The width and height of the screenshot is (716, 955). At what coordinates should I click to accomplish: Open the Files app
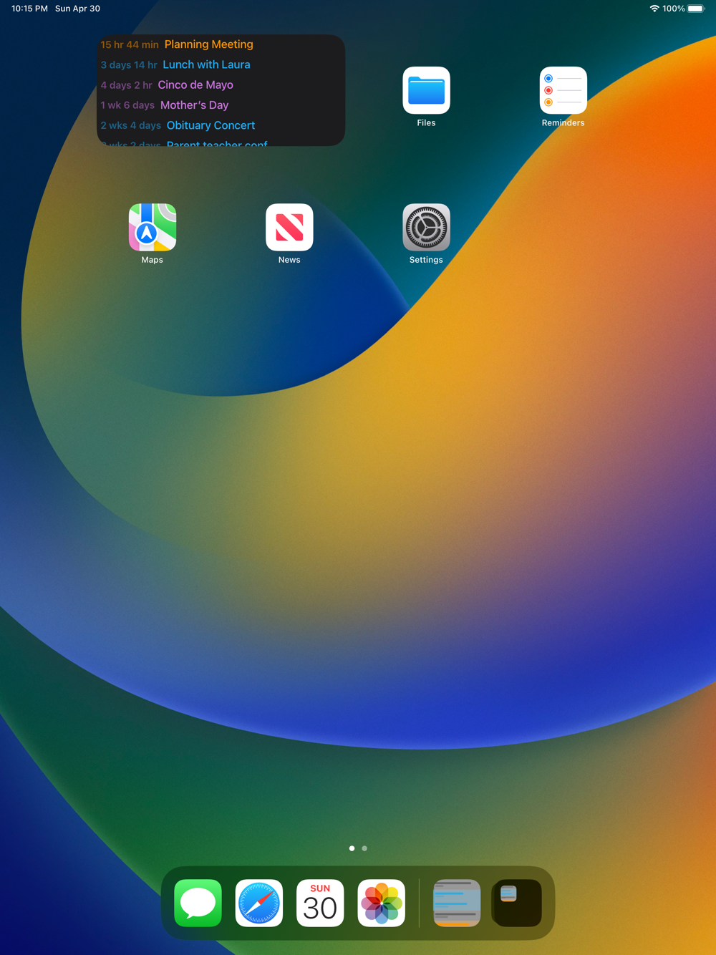426,90
